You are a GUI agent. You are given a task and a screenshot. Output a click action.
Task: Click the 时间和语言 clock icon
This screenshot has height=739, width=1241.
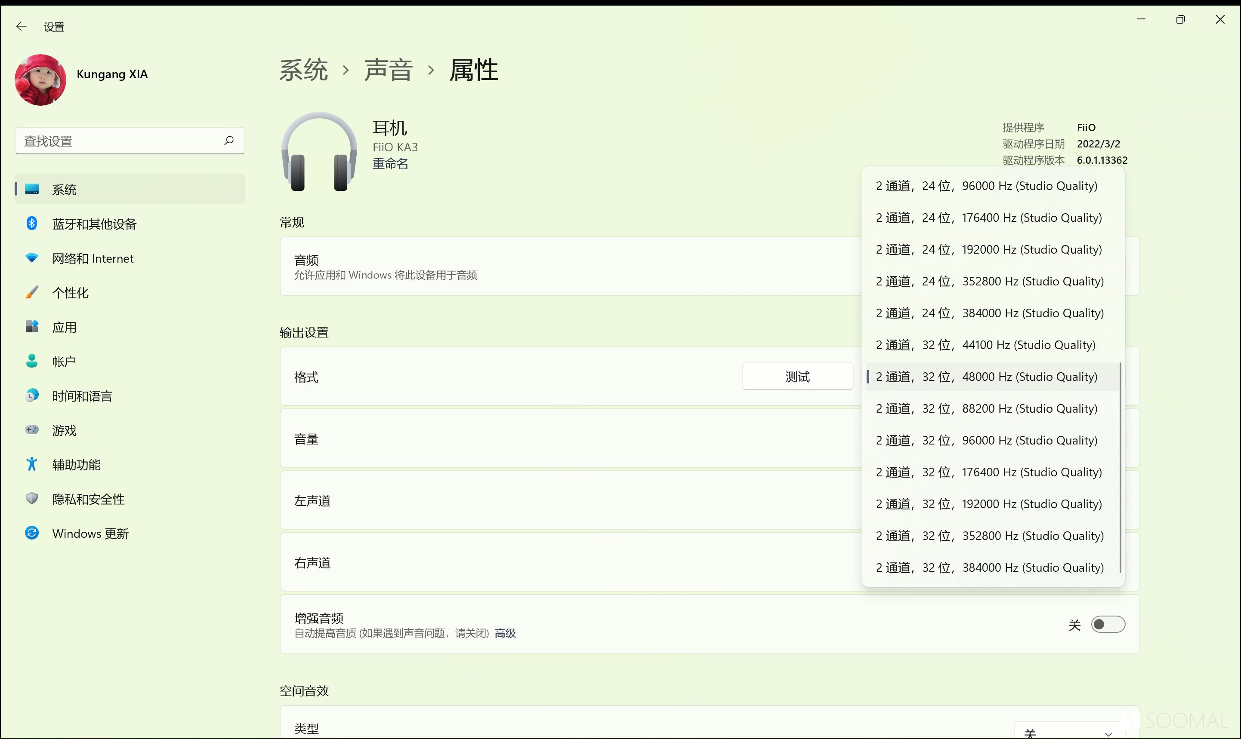[31, 396]
